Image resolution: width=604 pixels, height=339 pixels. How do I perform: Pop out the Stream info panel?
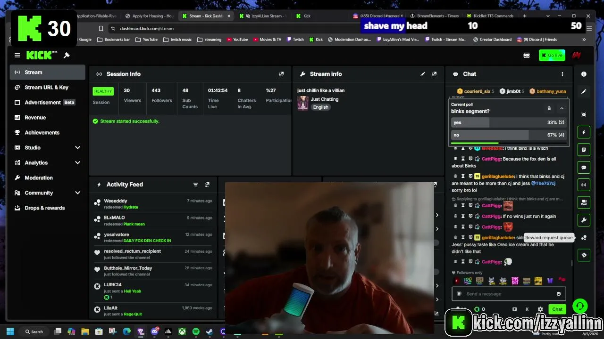(434, 74)
